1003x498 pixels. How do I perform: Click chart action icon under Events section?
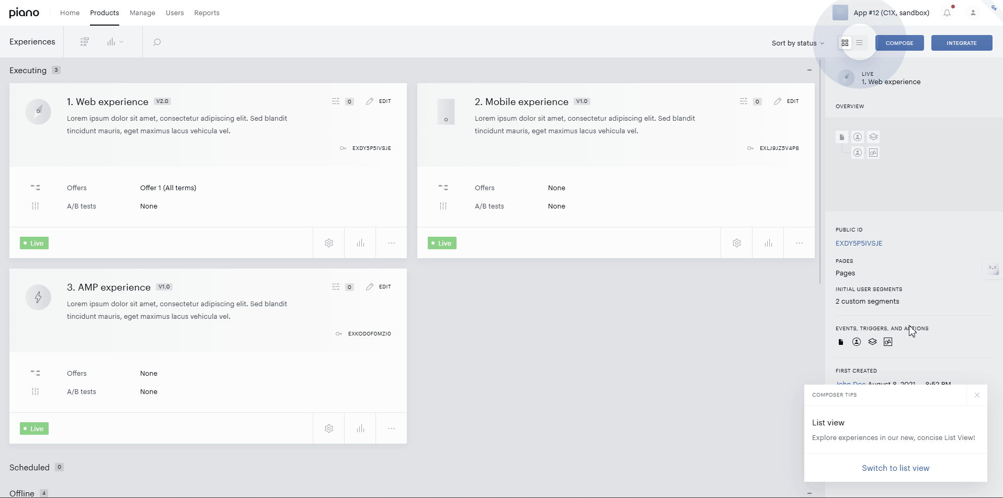888,342
